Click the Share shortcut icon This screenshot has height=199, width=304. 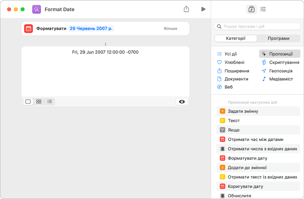[186, 9]
